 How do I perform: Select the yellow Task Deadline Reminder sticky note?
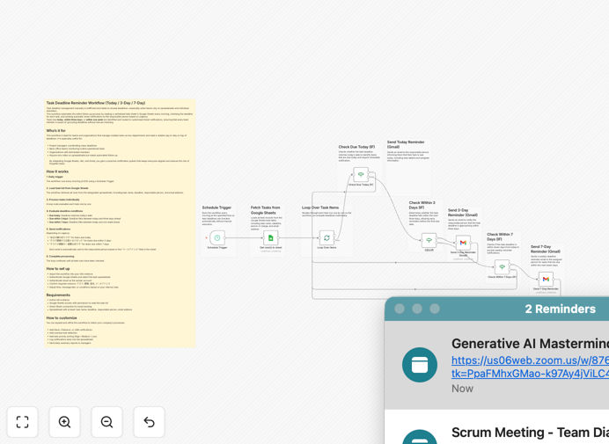[x=120, y=223]
